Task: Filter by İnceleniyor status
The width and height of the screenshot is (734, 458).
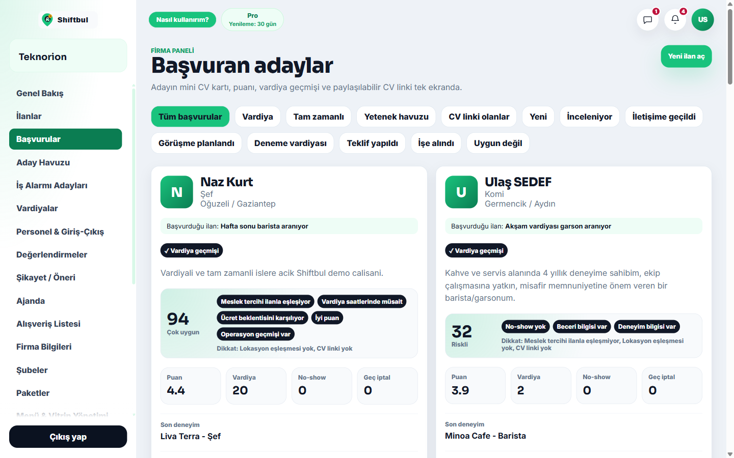Action: [x=589, y=117]
